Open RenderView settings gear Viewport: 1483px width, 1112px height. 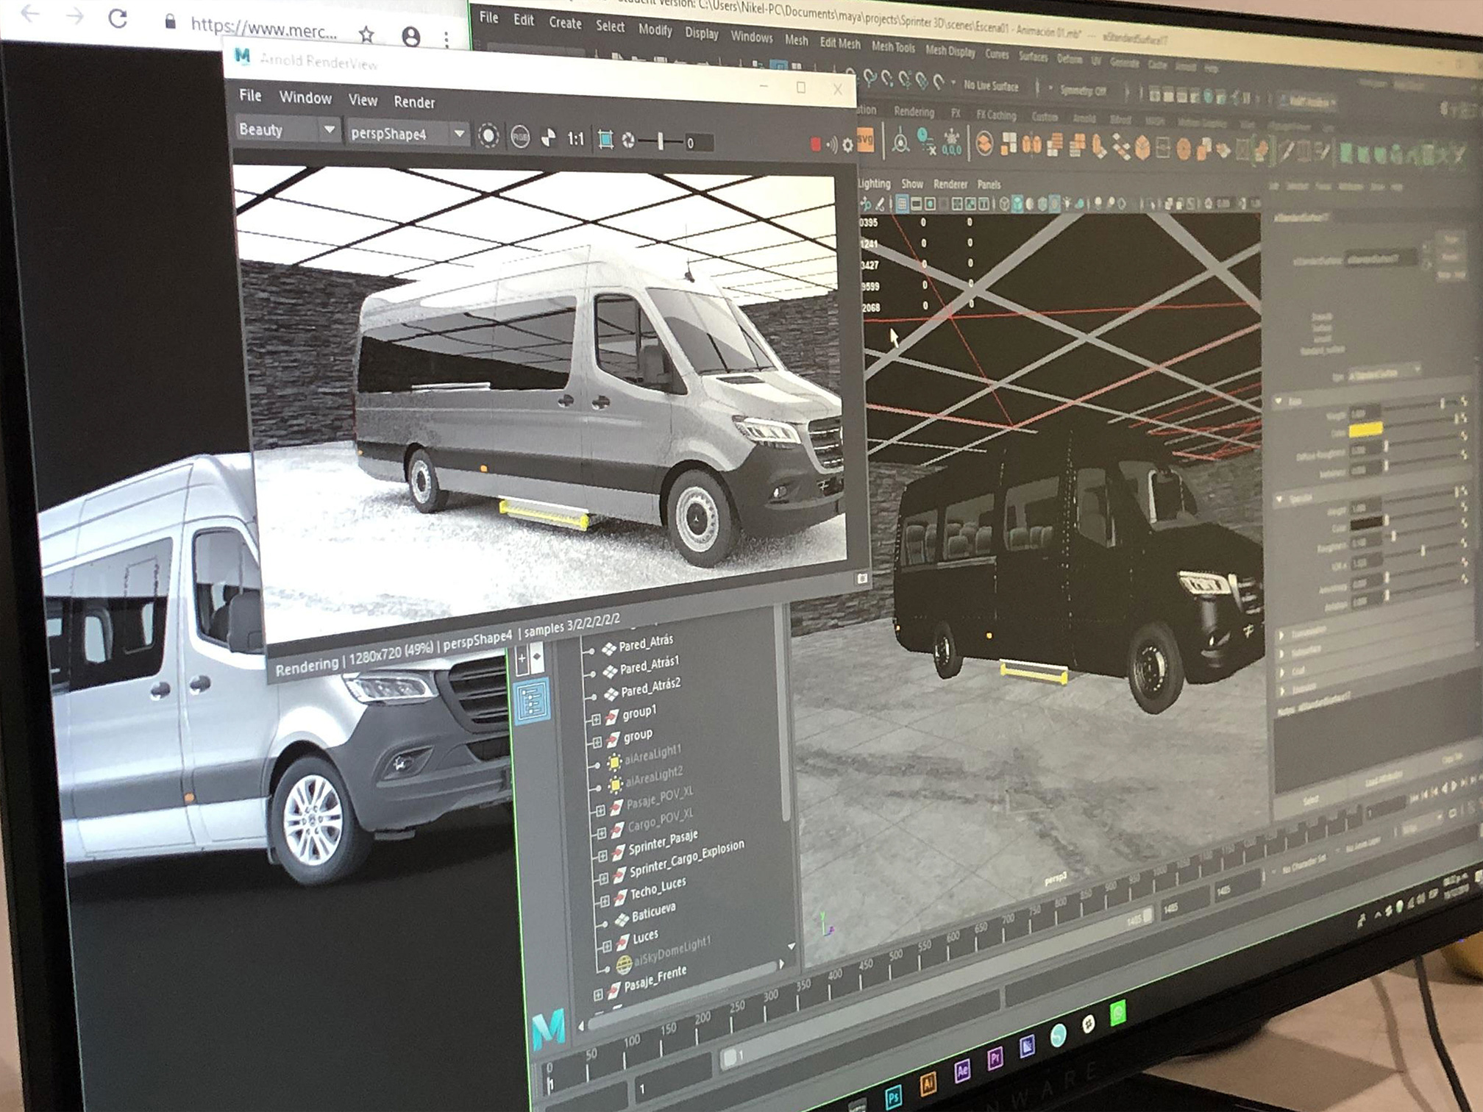(847, 146)
